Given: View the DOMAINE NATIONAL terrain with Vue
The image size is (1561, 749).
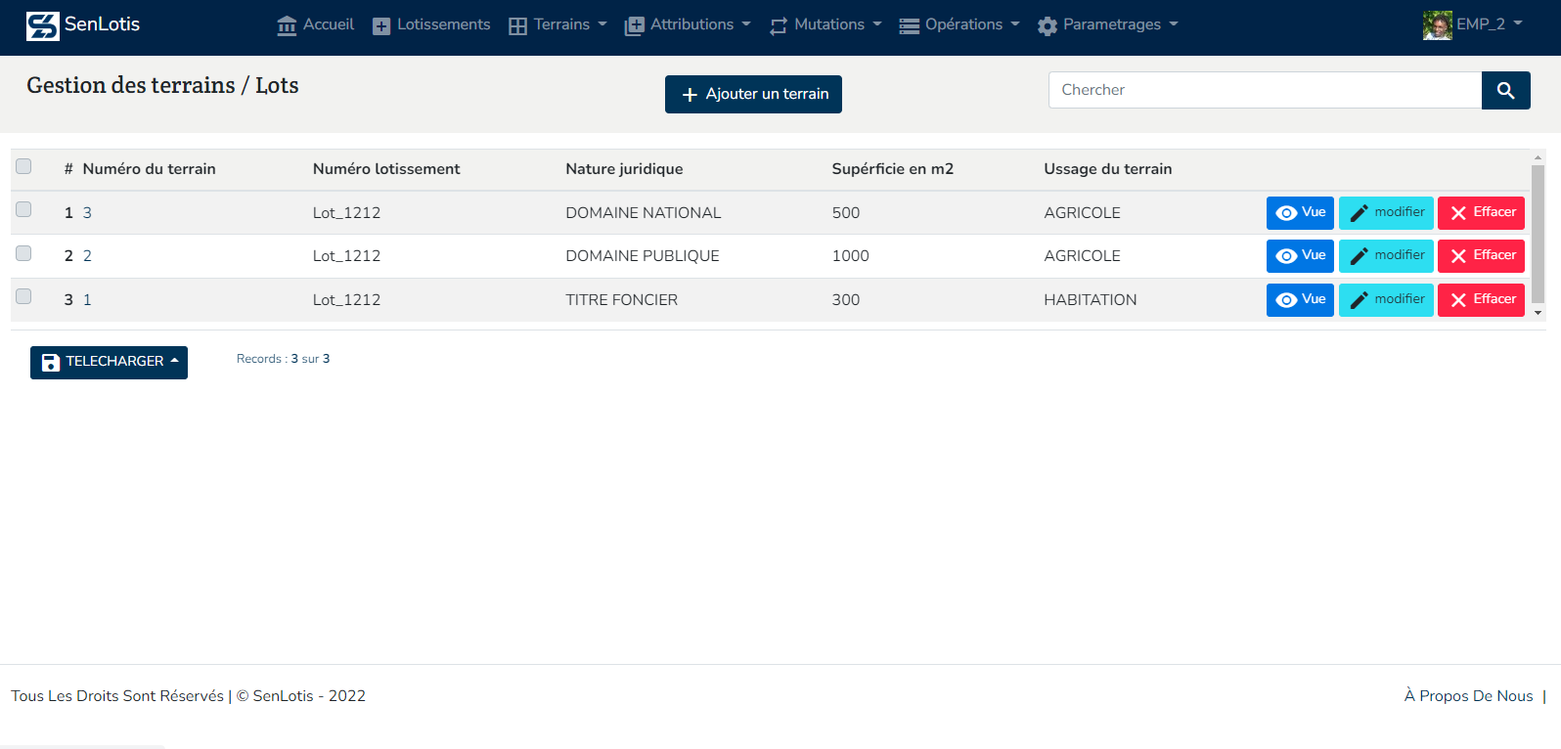Looking at the screenshot, I should tap(1300, 212).
